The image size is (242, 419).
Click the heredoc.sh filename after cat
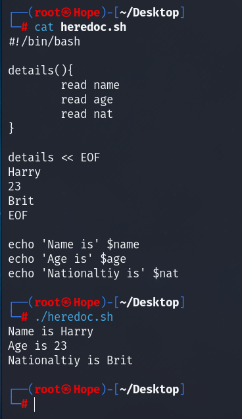tap(93, 27)
